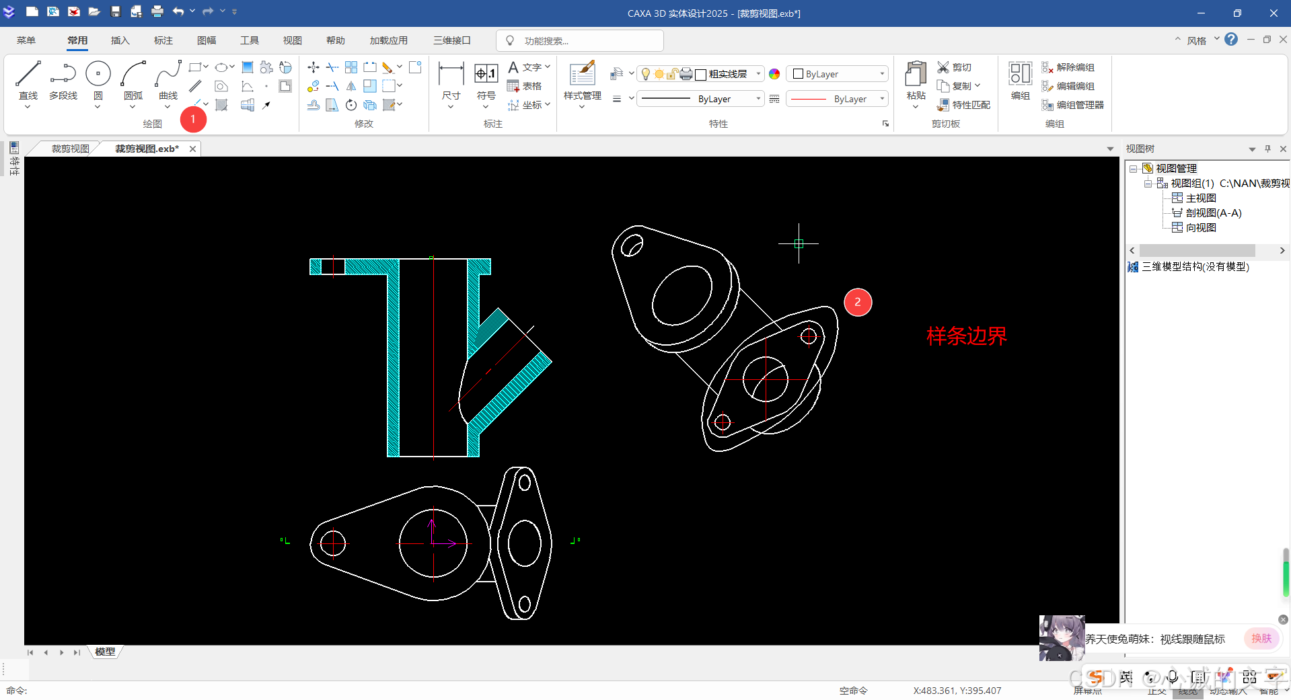Open 编组管理器 group manager
1291x700 pixels.
tap(1073, 105)
